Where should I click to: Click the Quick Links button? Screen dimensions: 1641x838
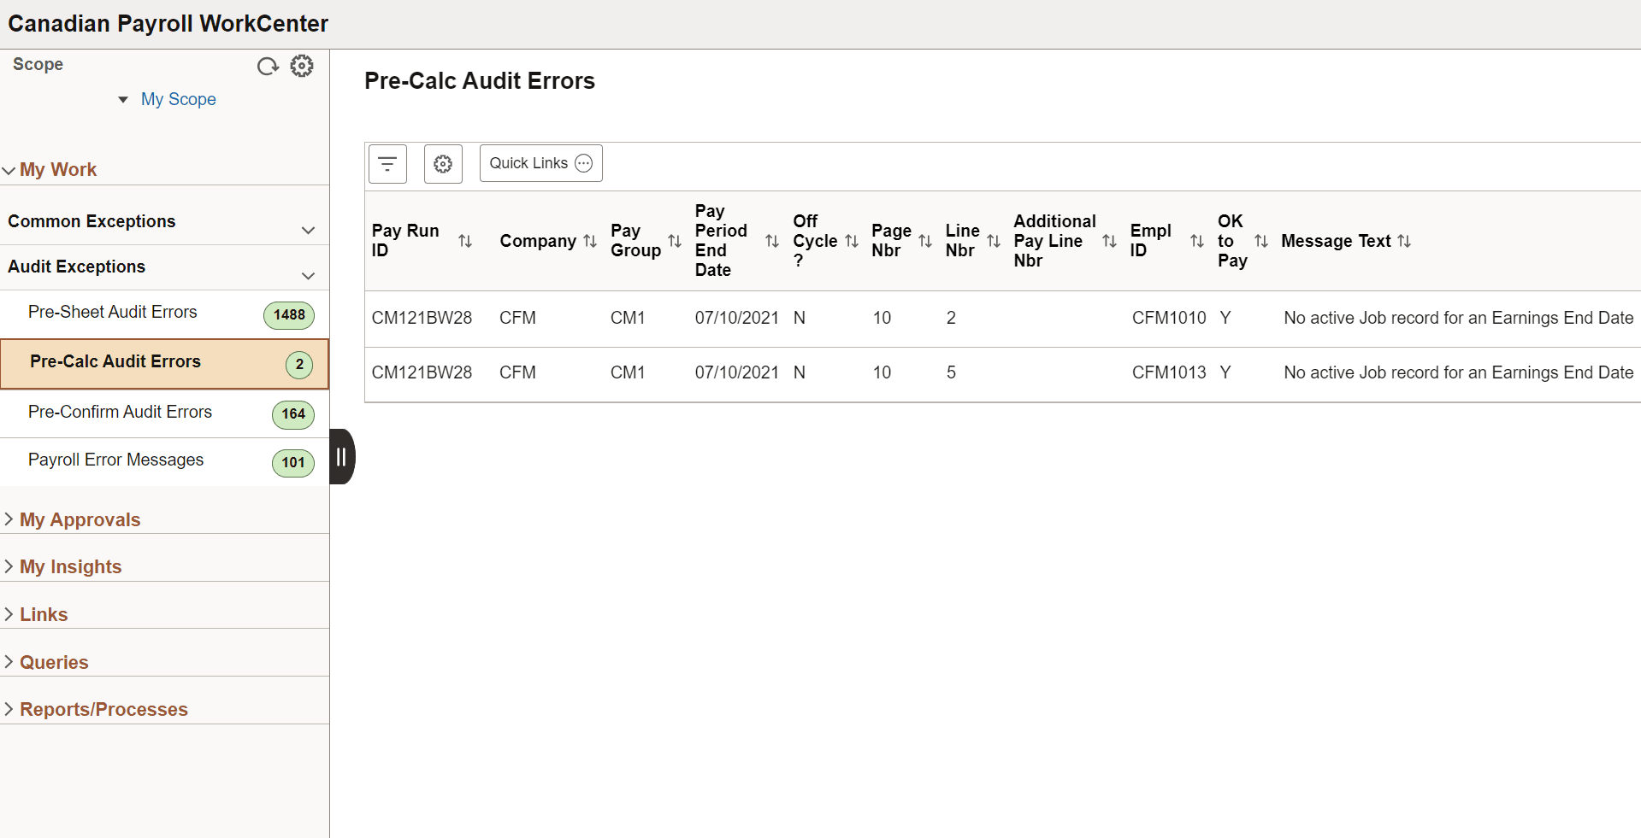540,163
